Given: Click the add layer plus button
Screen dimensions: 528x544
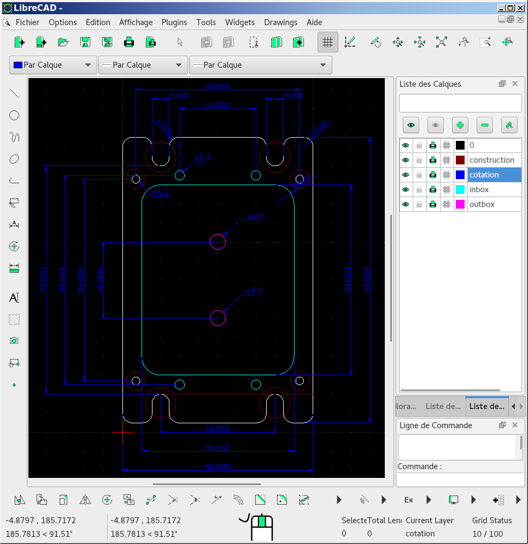Looking at the screenshot, I should (x=460, y=125).
